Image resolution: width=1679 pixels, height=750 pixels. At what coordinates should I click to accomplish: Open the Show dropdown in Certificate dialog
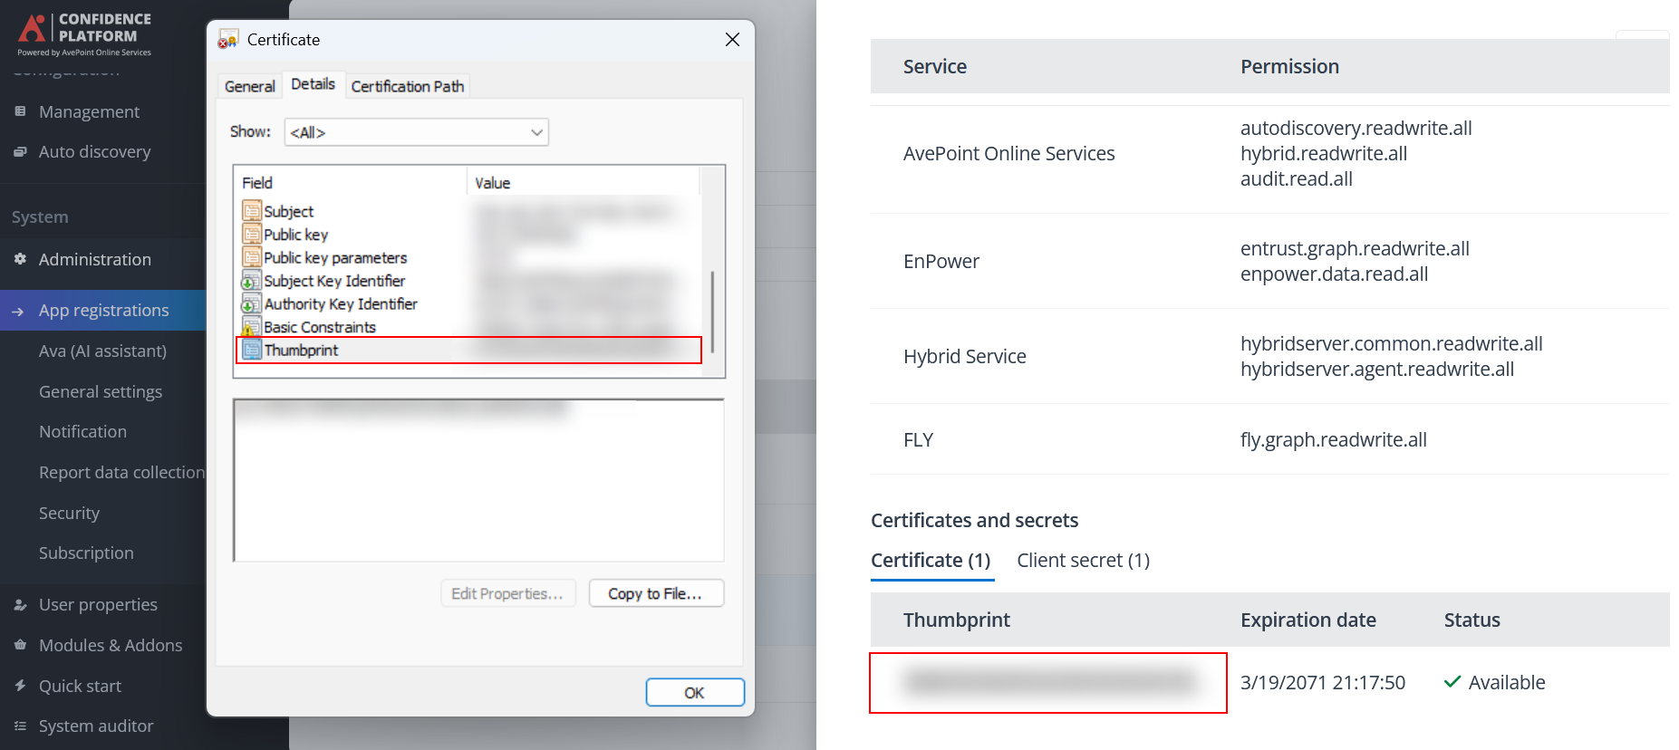point(416,132)
